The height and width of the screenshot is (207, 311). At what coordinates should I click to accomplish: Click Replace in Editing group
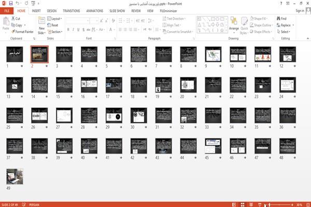point(285,25)
